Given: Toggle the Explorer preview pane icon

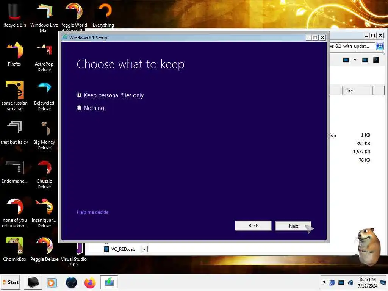Looking at the screenshot, I should [x=365, y=59].
